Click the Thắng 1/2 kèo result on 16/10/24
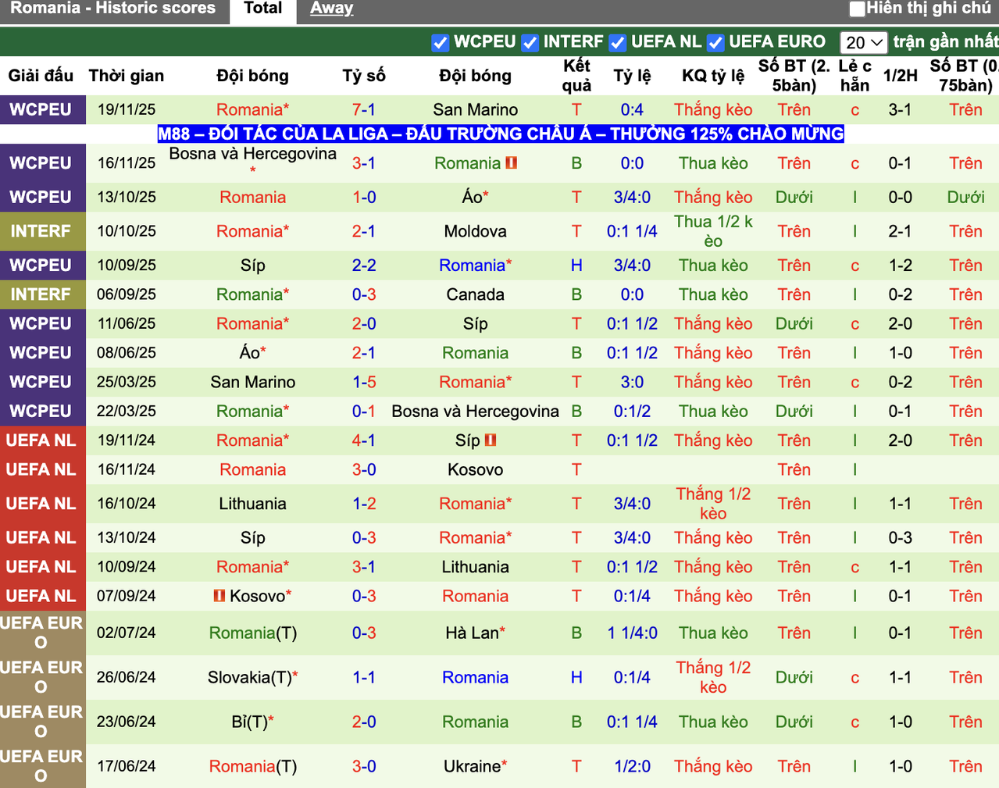 coord(713,504)
